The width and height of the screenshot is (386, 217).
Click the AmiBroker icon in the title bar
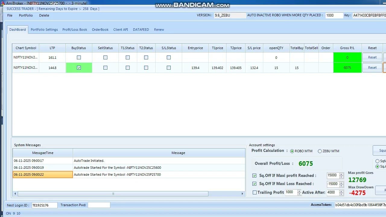pyautogui.click(x=3, y=3)
